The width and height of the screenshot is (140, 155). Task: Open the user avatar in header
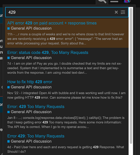[127, 1]
